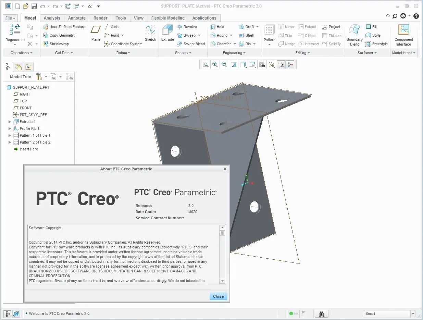
Task: Insert a Hole feature
Action: (x=217, y=27)
